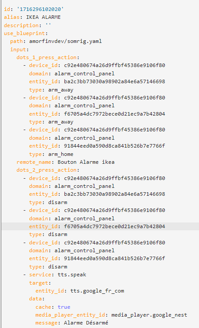The height and width of the screenshot is (328, 199).
Task: Click the cache true boolean value
Action: (64, 307)
